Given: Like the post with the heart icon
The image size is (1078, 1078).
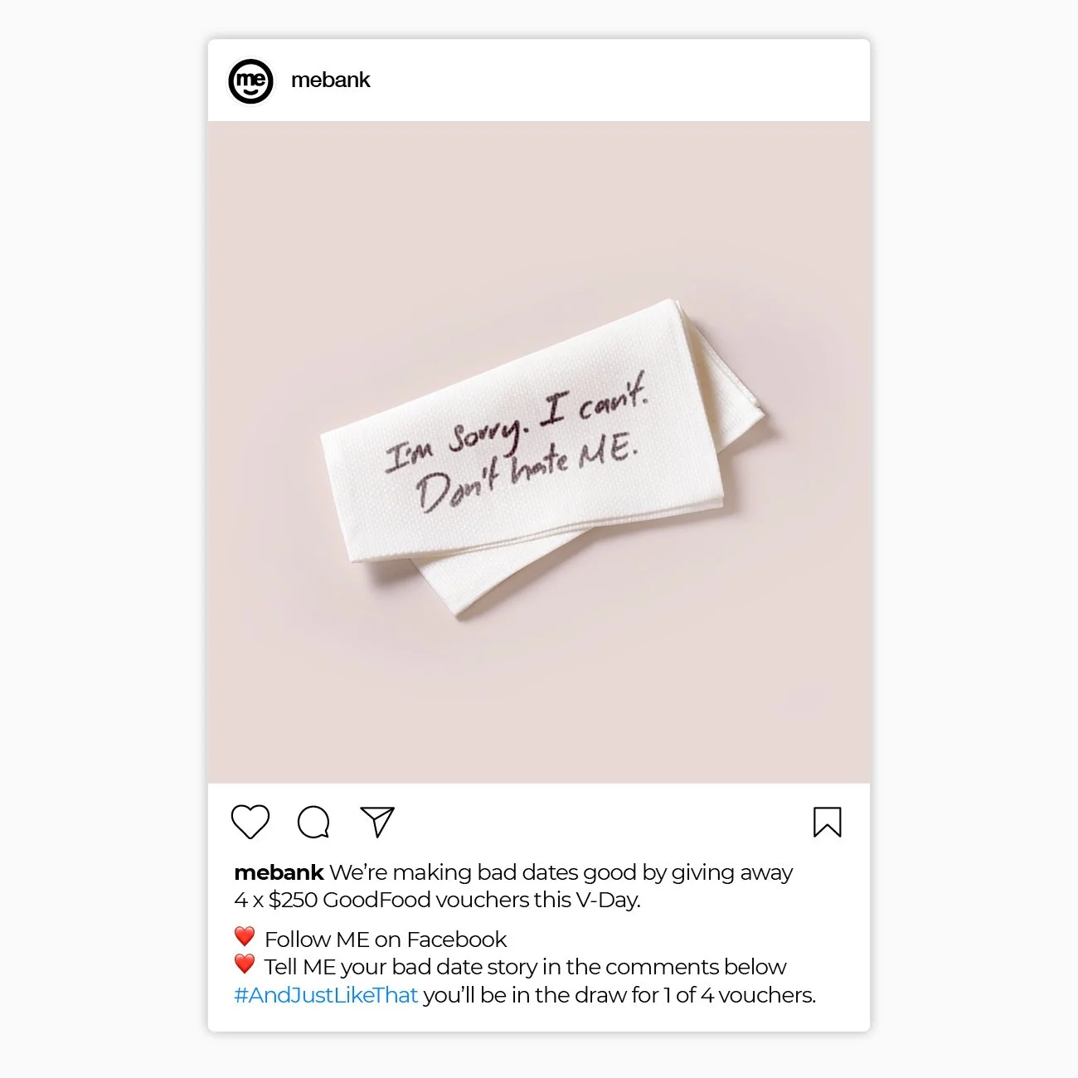Looking at the screenshot, I should [250, 822].
